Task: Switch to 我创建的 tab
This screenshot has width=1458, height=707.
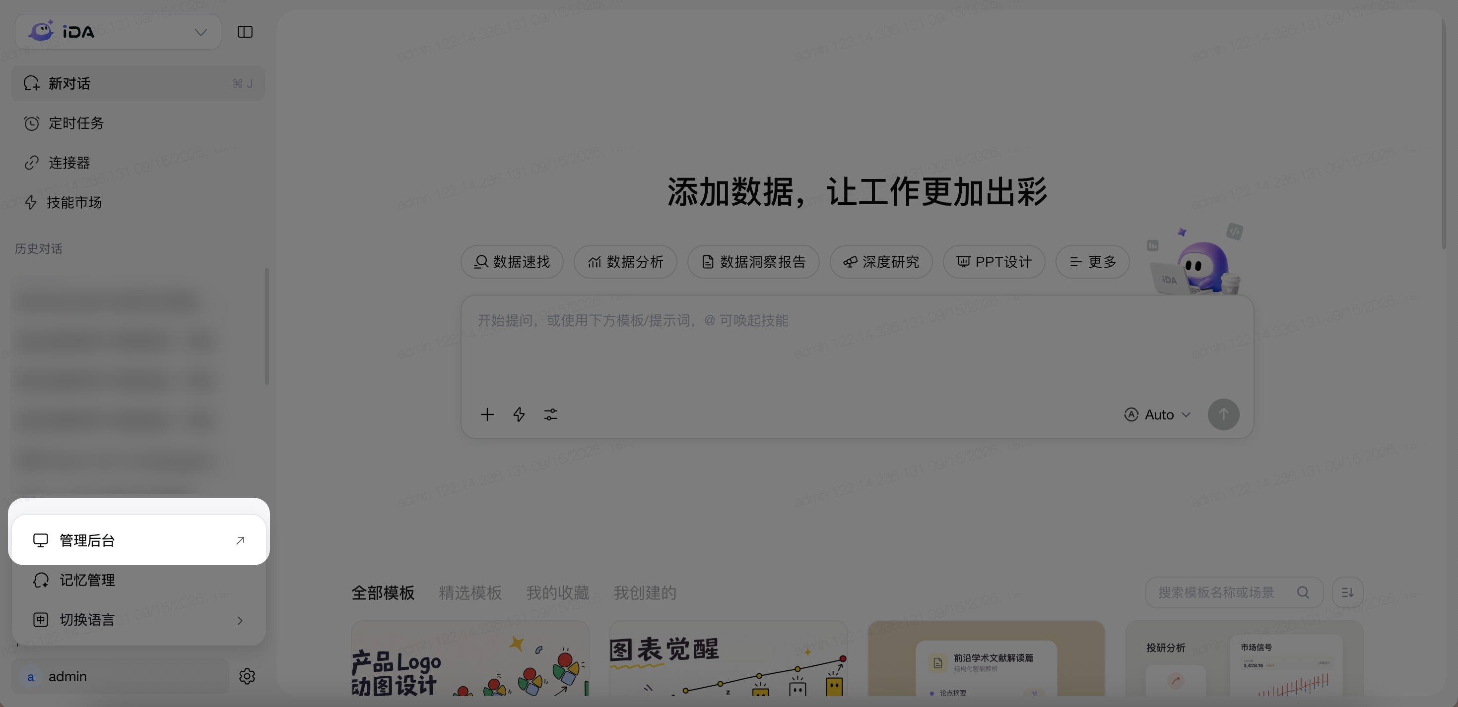Action: [645, 593]
